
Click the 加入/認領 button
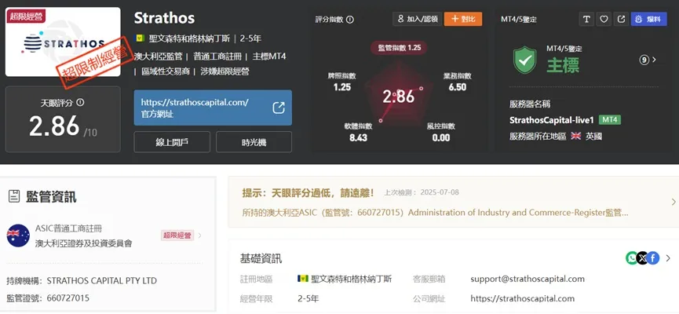(x=418, y=19)
